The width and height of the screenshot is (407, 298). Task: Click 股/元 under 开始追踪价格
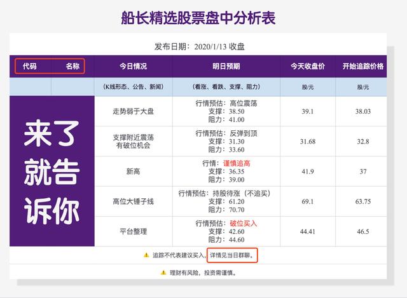point(363,87)
